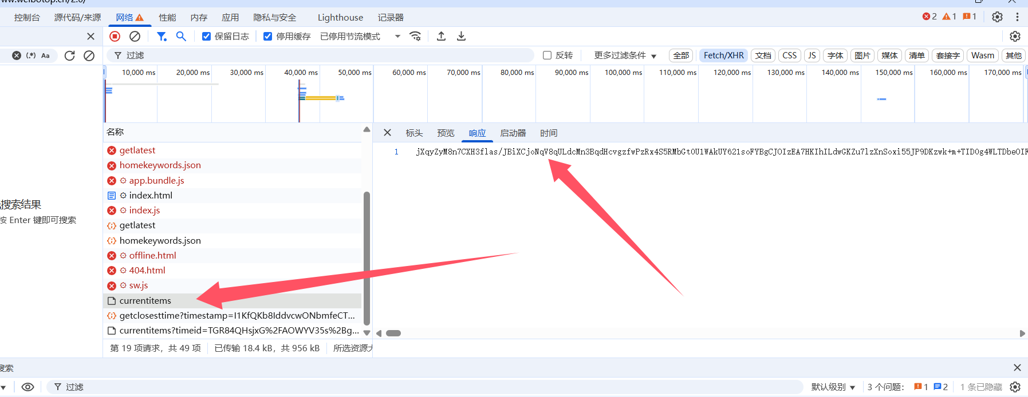Filter requests by Fetch/XHR
This screenshot has height=397, width=1028.
[x=724, y=55]
